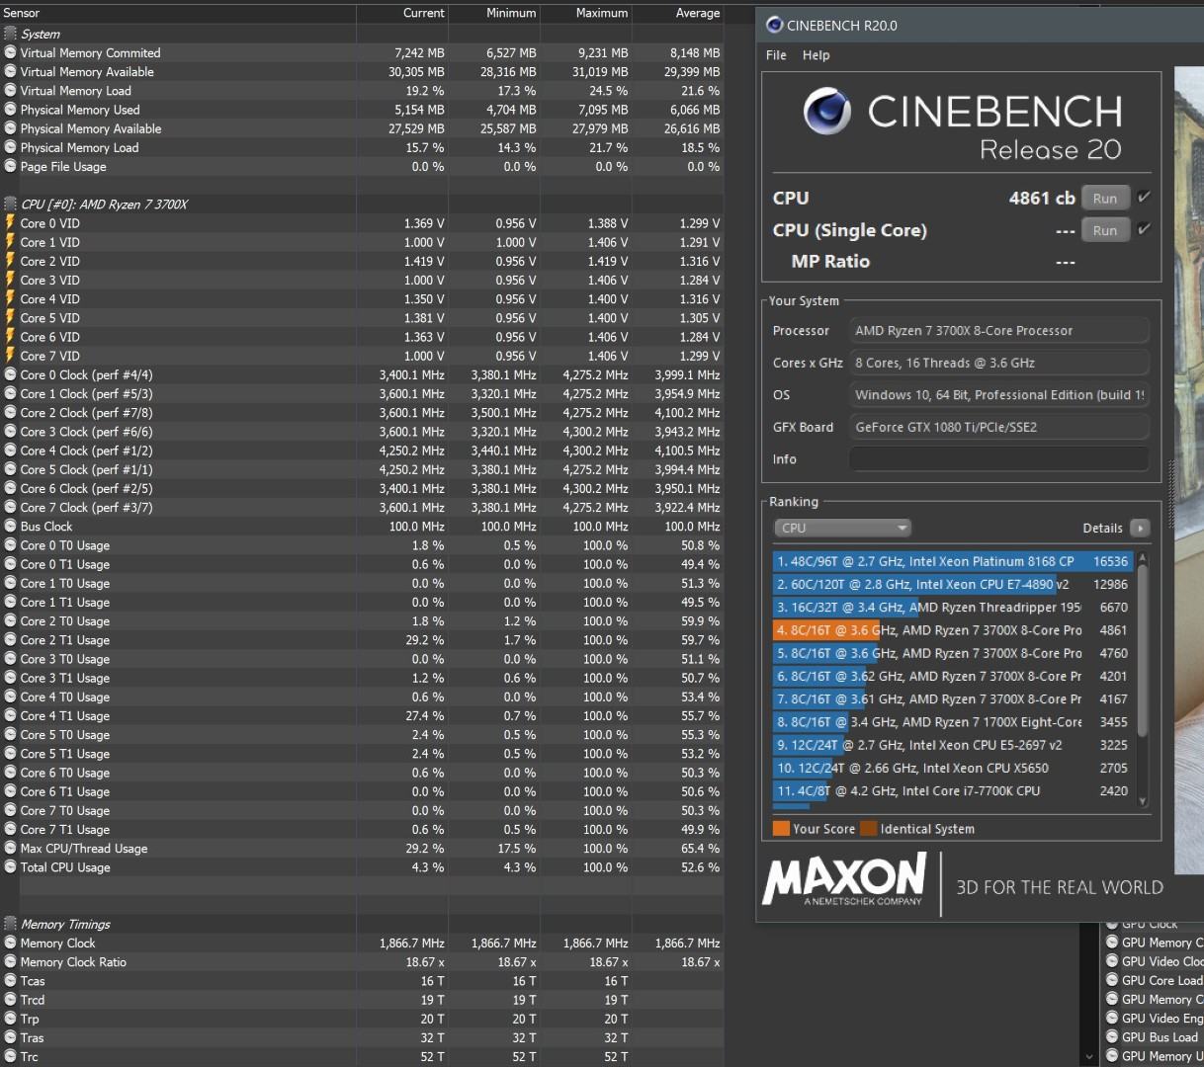The height and width of the screenshot is (1067, 1204).
Task: Click the System group chip icon
Action: (x=10, y=34)
